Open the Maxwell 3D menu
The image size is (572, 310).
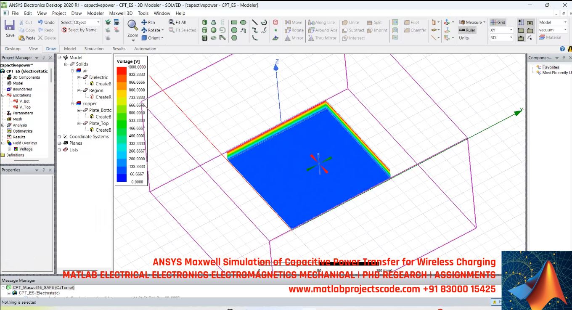(x=121, y=13)
